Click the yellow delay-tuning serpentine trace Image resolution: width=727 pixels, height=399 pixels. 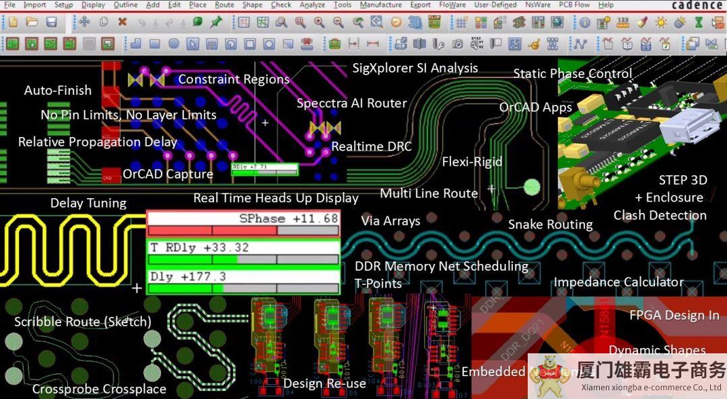coord(72,249)
